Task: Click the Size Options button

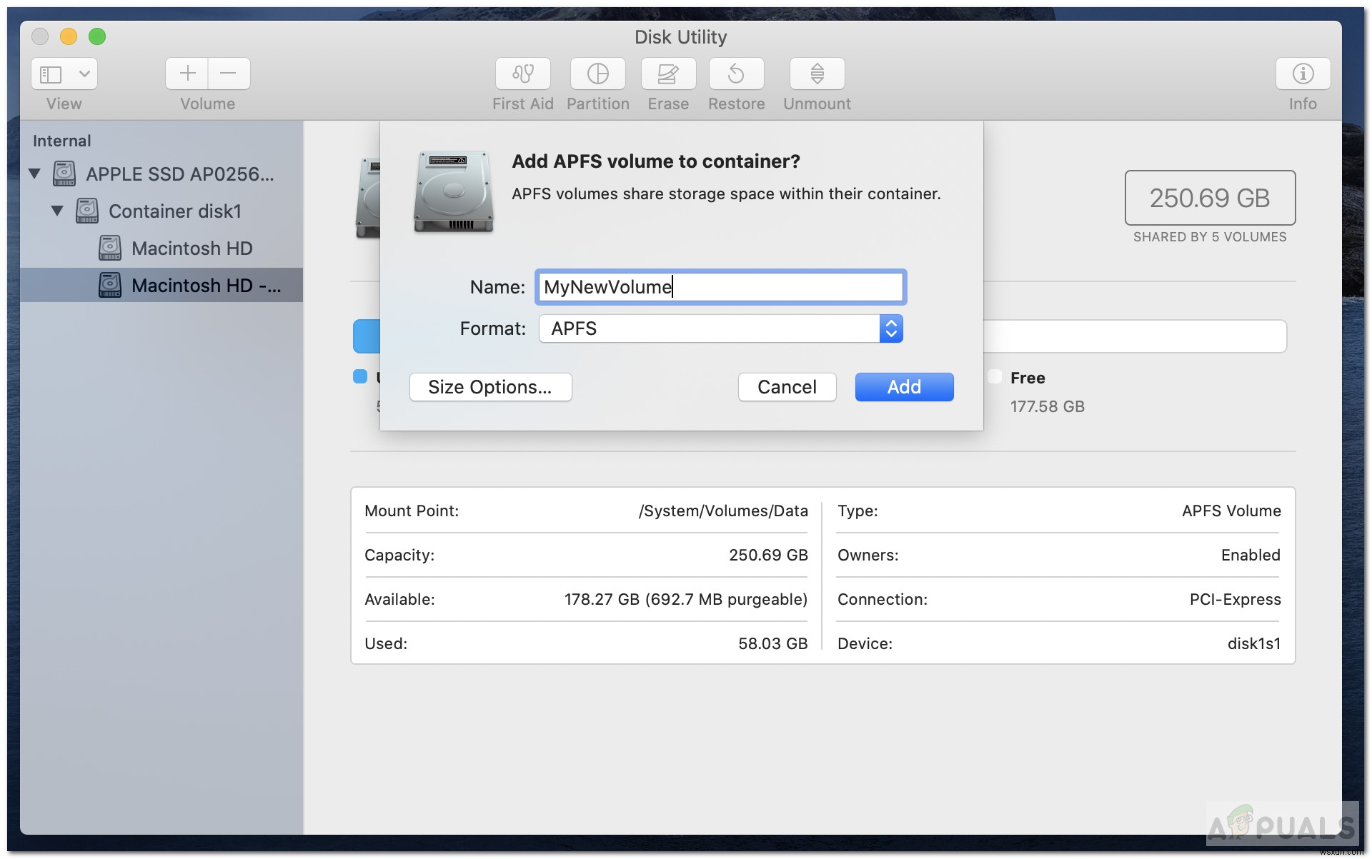Action: coord(488,386)
